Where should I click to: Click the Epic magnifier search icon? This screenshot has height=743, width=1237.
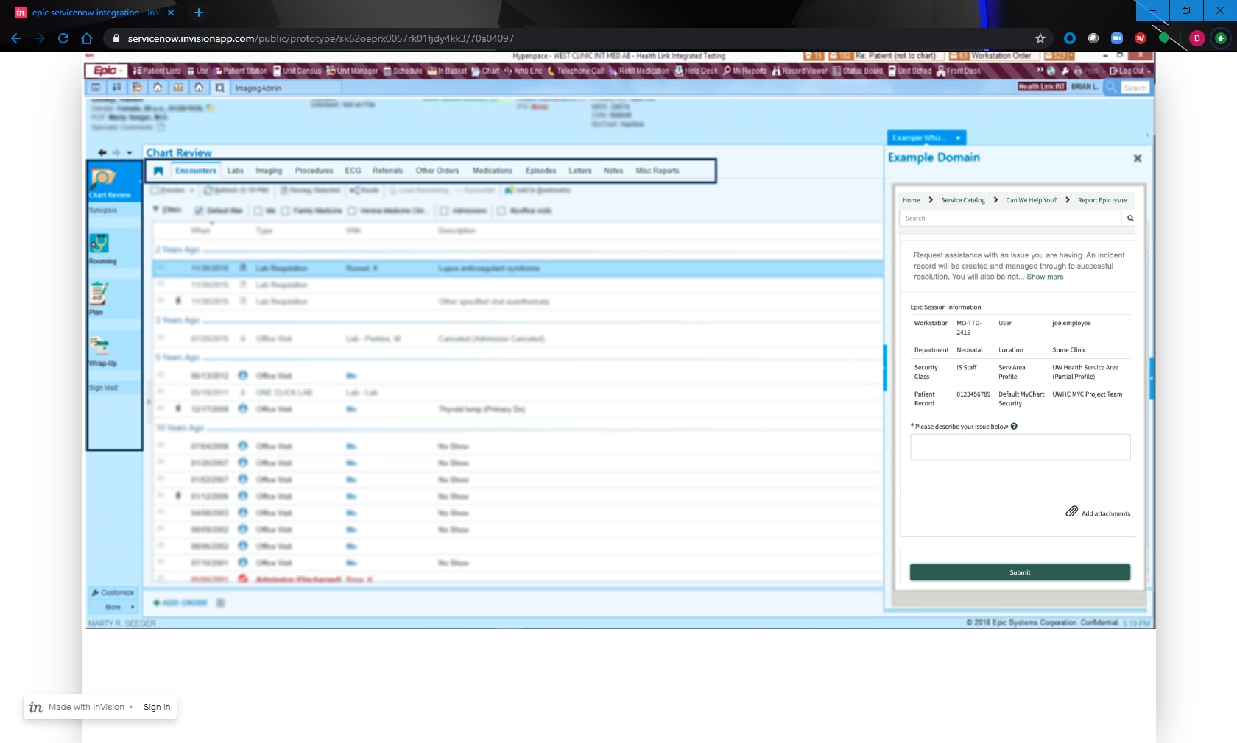pos(1111,87)
